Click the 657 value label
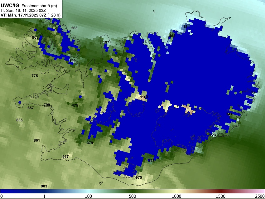Image resolution: width=265 pixels, height=199 pixels. coord(31,108)
